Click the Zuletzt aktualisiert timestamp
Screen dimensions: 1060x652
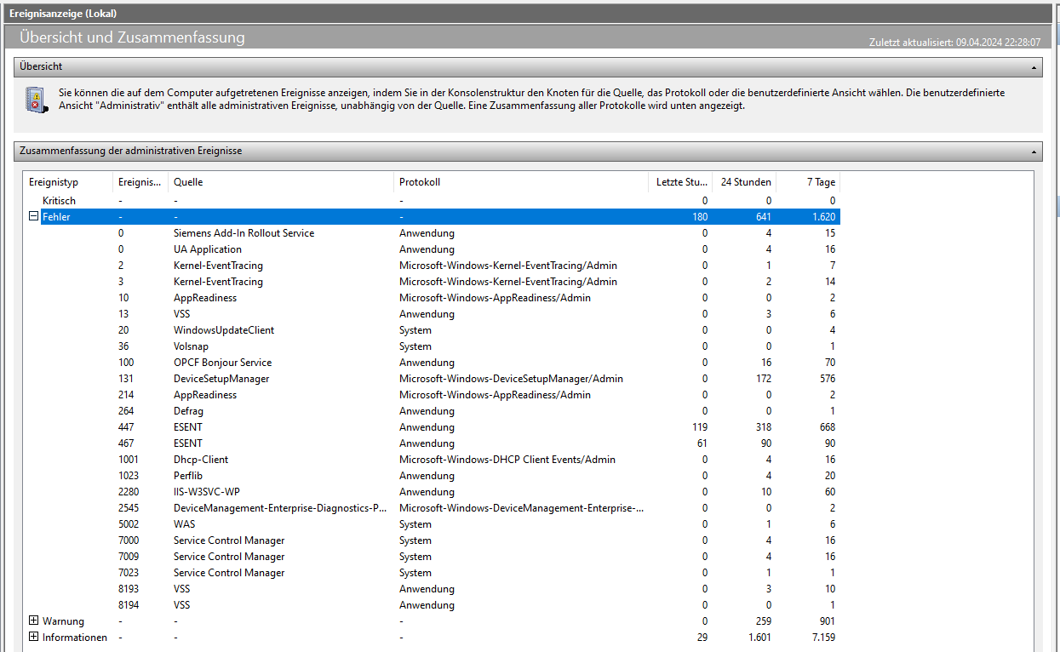954,42
